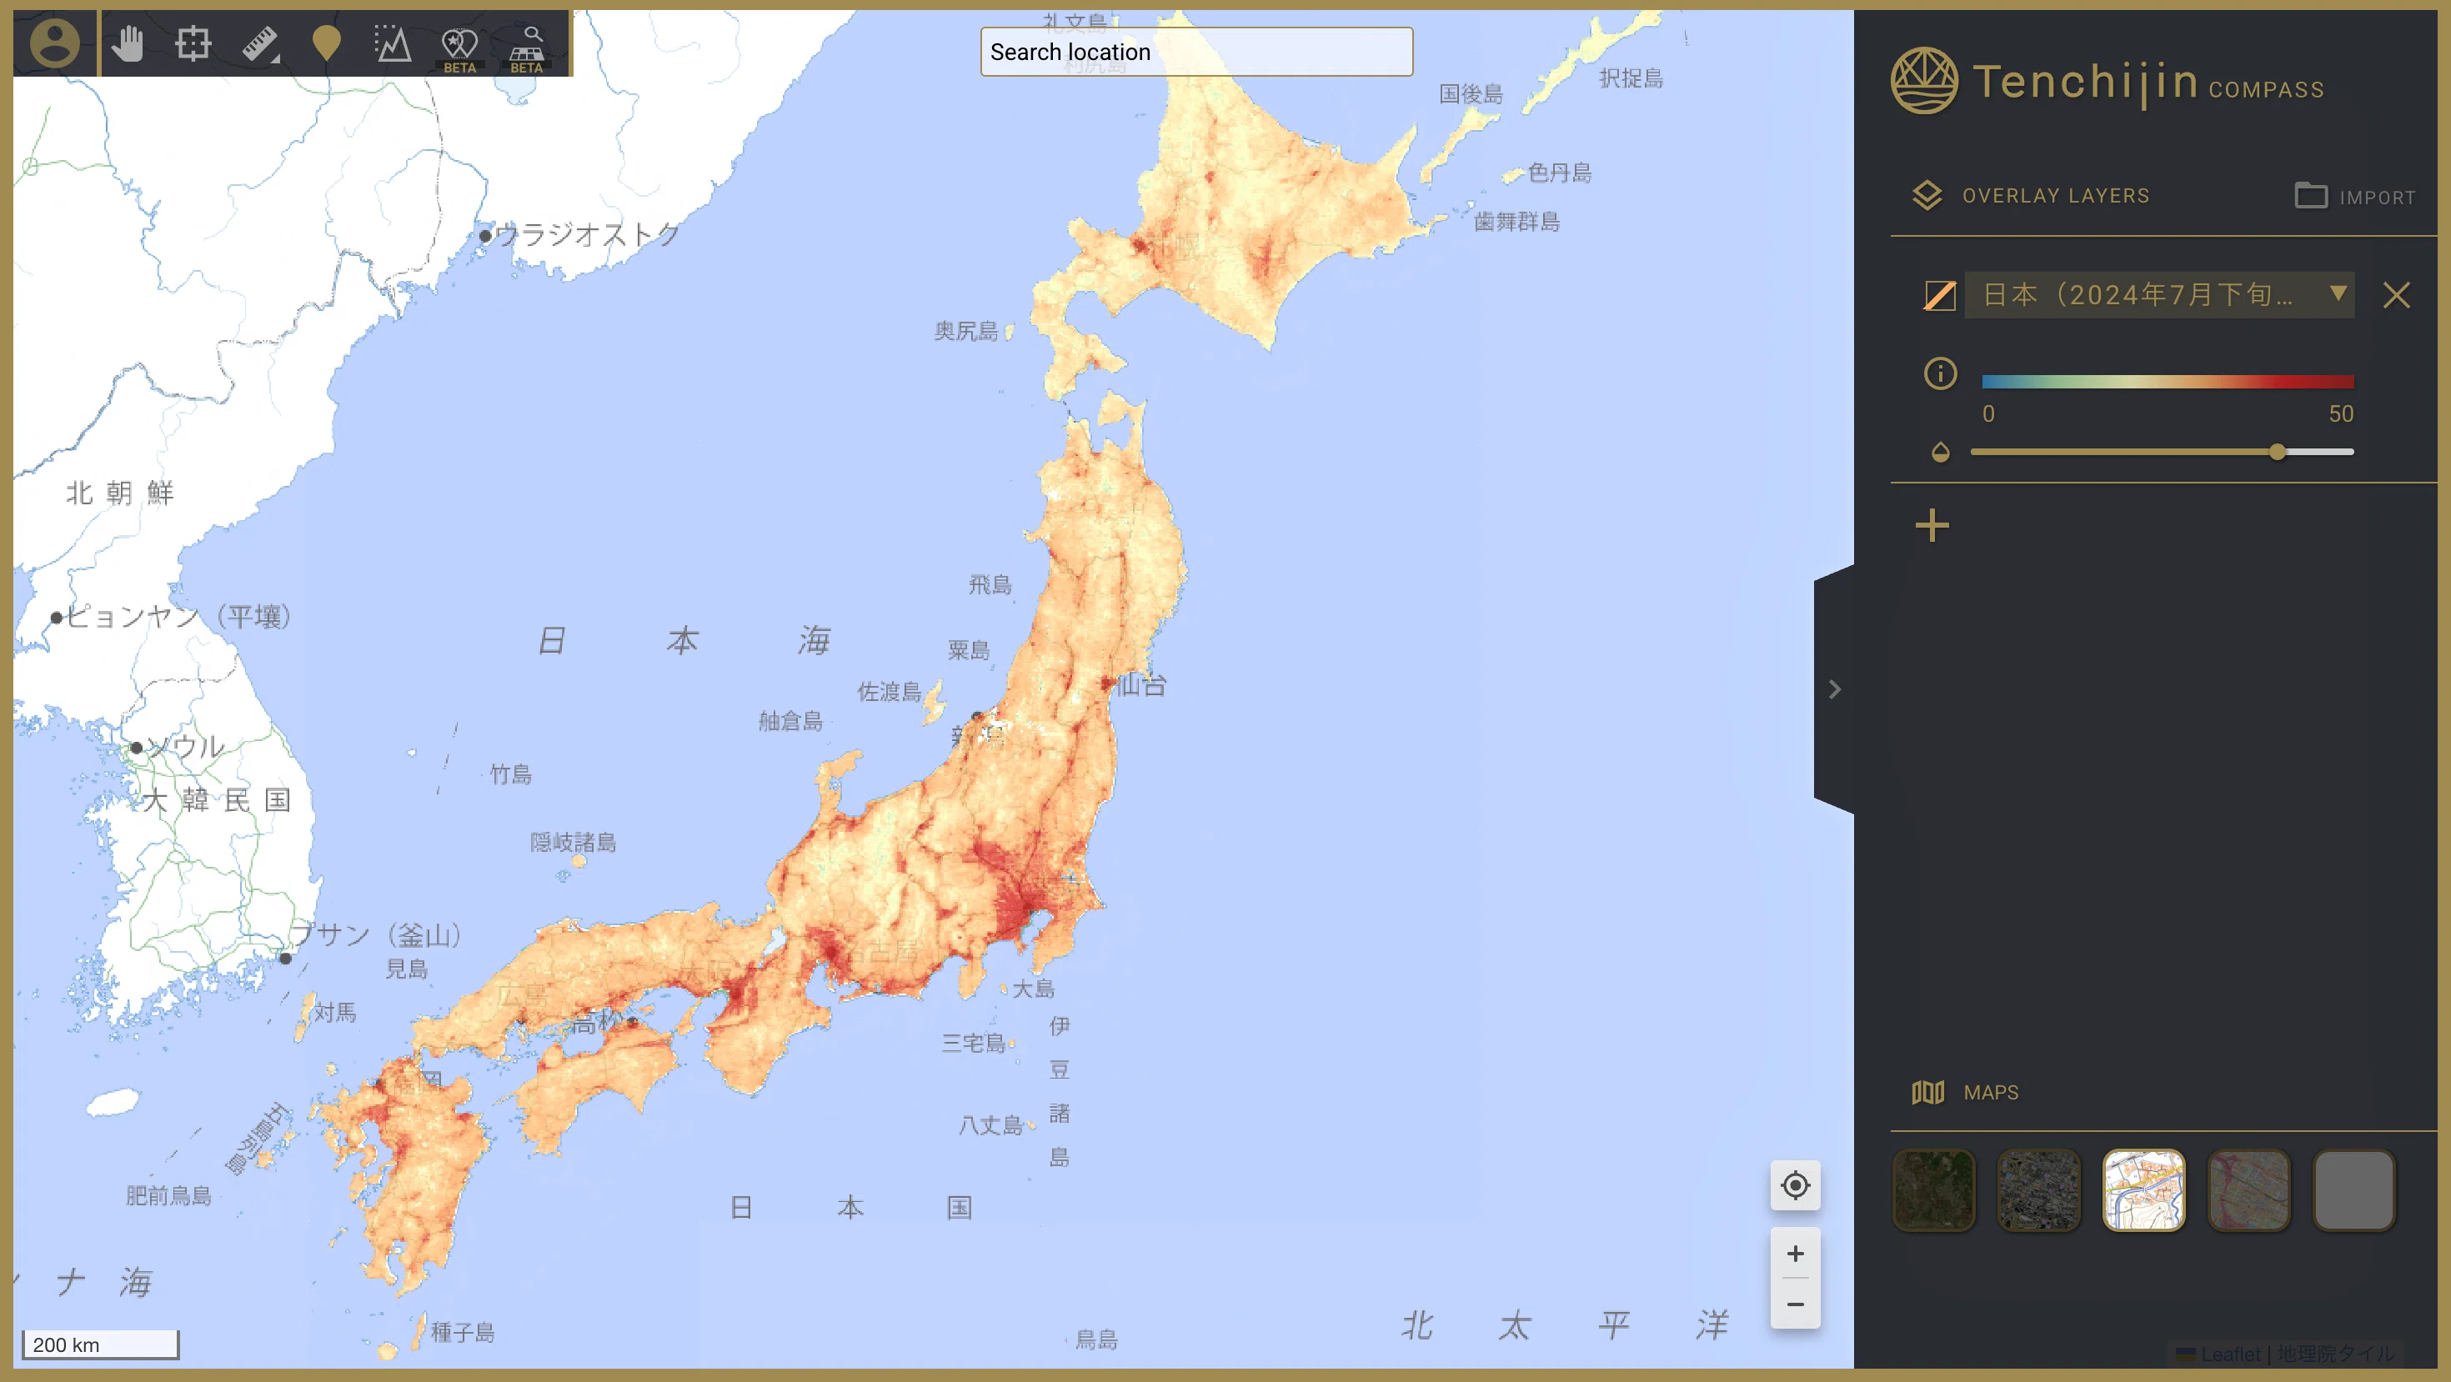Zoom out on the map
This screenshot has width=2451, height=1382.
point(1794,1303)
